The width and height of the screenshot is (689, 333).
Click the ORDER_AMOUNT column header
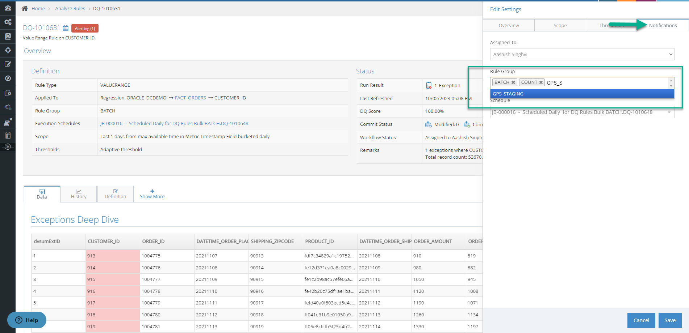[x=439, y=242]
